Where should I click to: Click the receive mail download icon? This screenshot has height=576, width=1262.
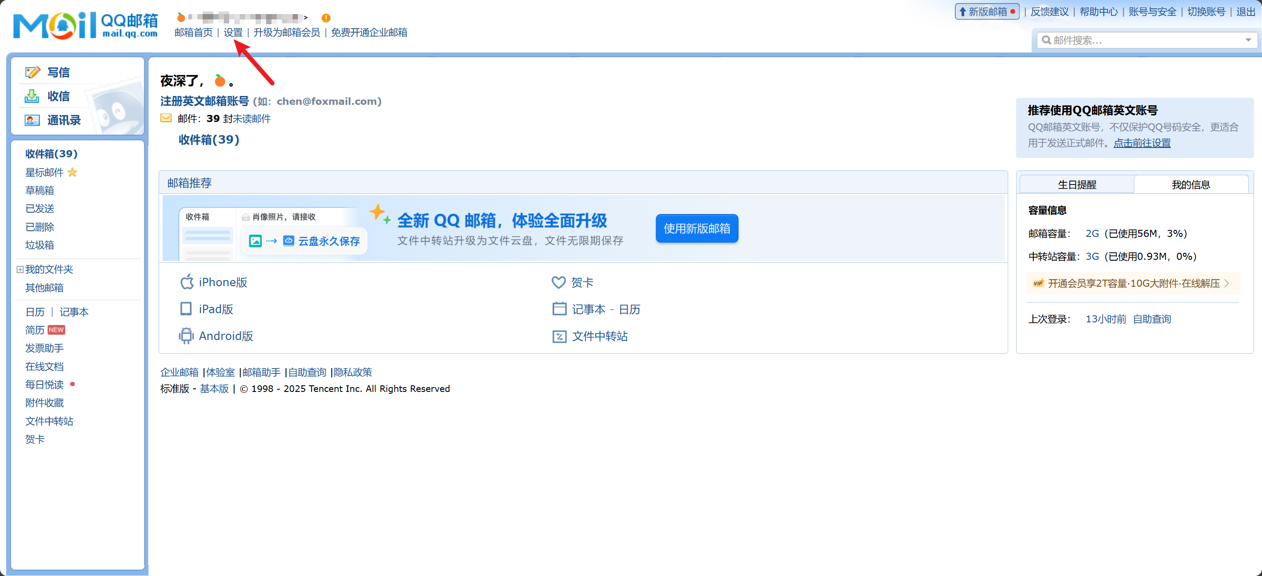pos(32,96)
